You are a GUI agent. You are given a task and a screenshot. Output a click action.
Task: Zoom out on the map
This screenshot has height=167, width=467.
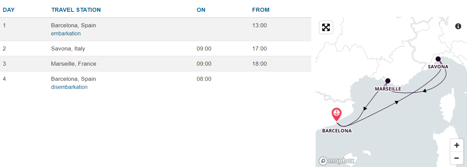point(457,158)
